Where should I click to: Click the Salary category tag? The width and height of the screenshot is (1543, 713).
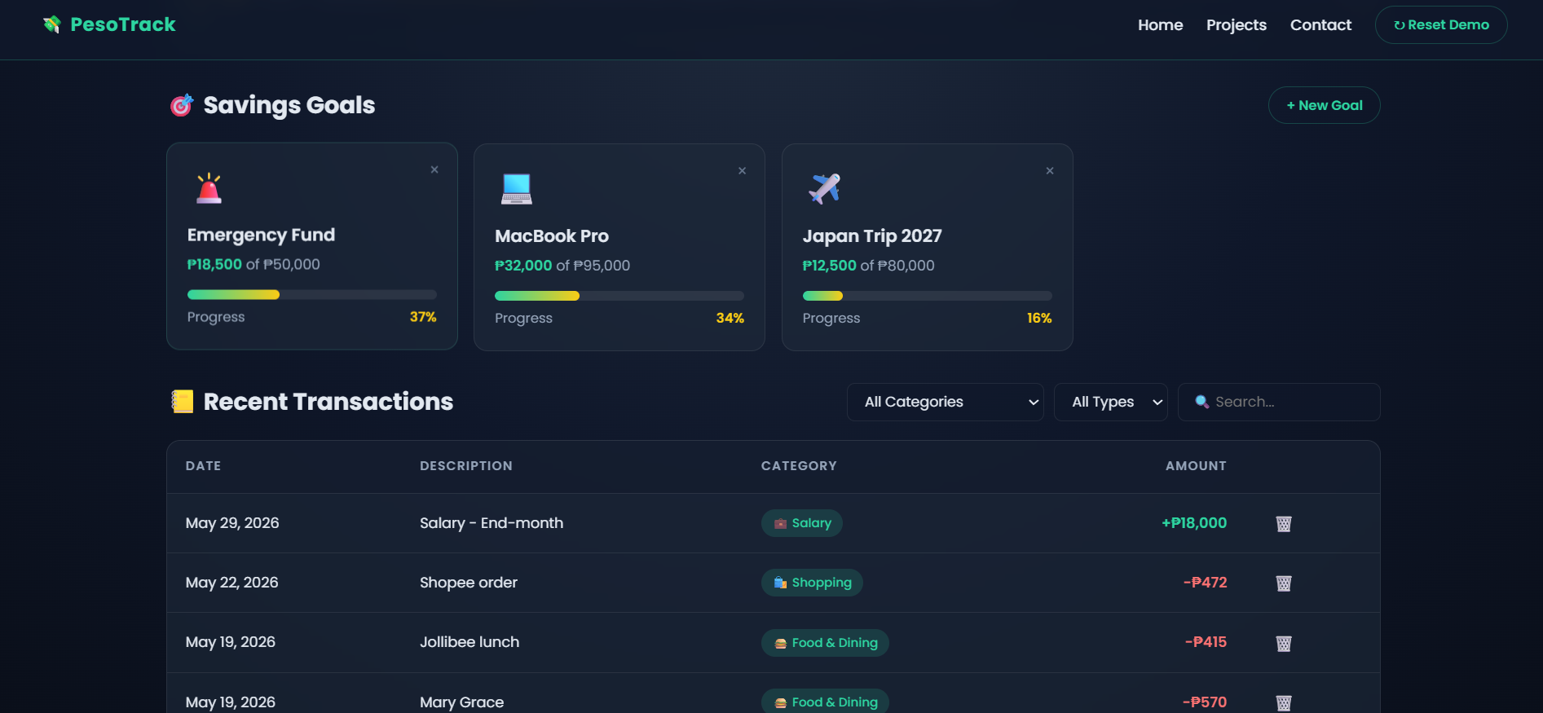coord(802,523)
